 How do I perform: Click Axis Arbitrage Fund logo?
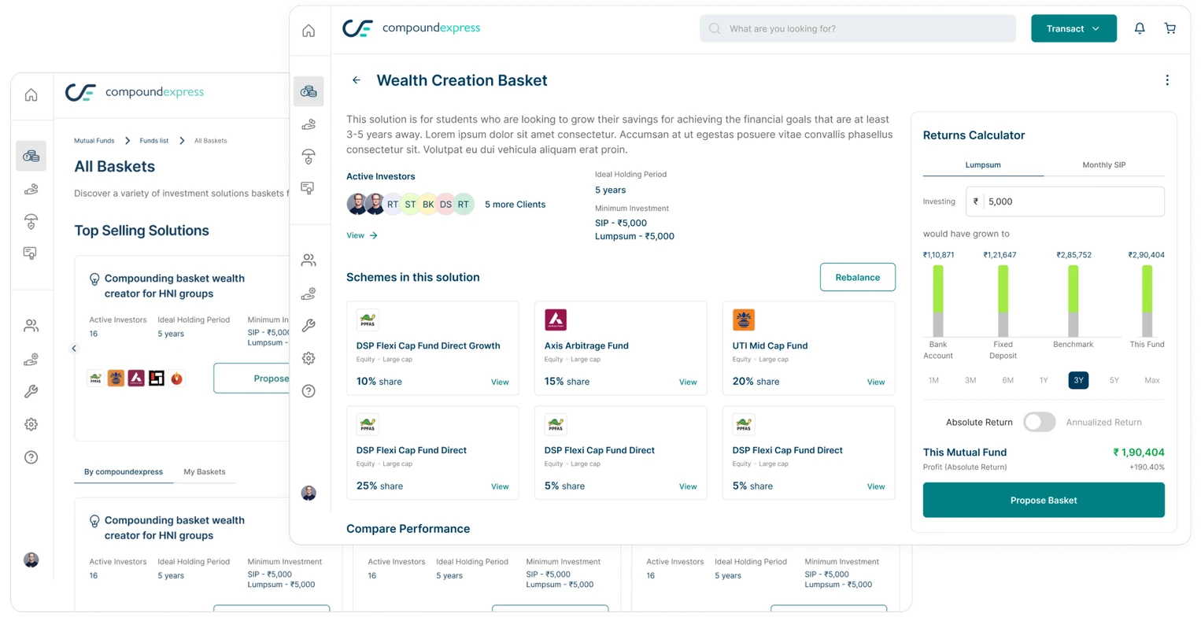click(556, 320)
